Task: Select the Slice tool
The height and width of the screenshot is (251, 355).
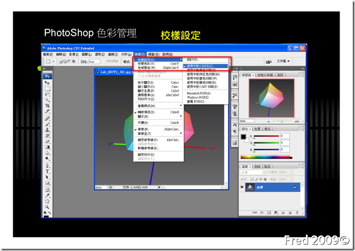Action: [x=47, y=111]
